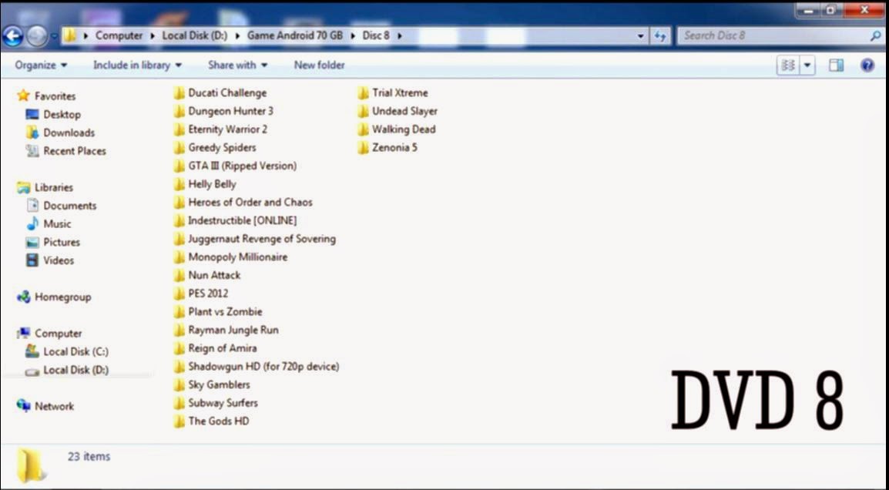The height and width of the screenshot is (490, 889).
Task: Go back using the Back arrow button
Action: (12, 36)
